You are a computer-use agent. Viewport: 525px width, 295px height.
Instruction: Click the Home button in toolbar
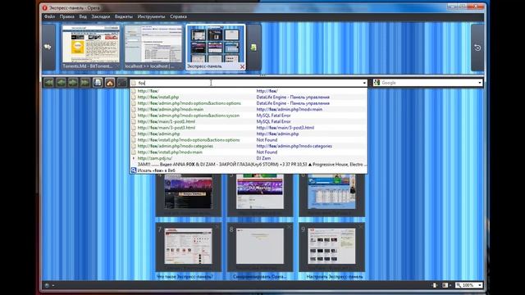tap(110, 83)
